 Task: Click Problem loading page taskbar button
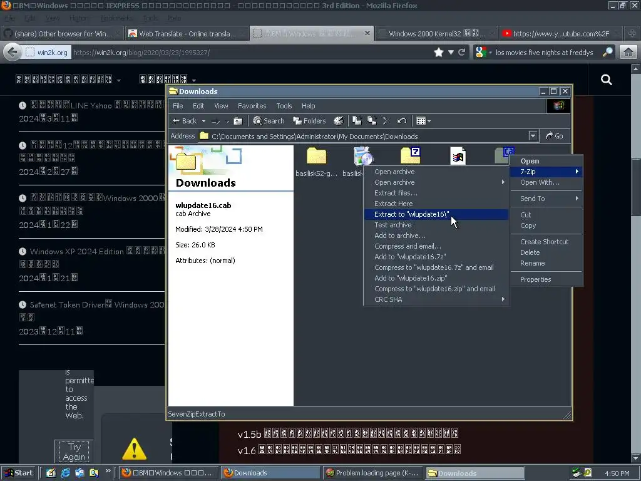[x=373, y=473]
